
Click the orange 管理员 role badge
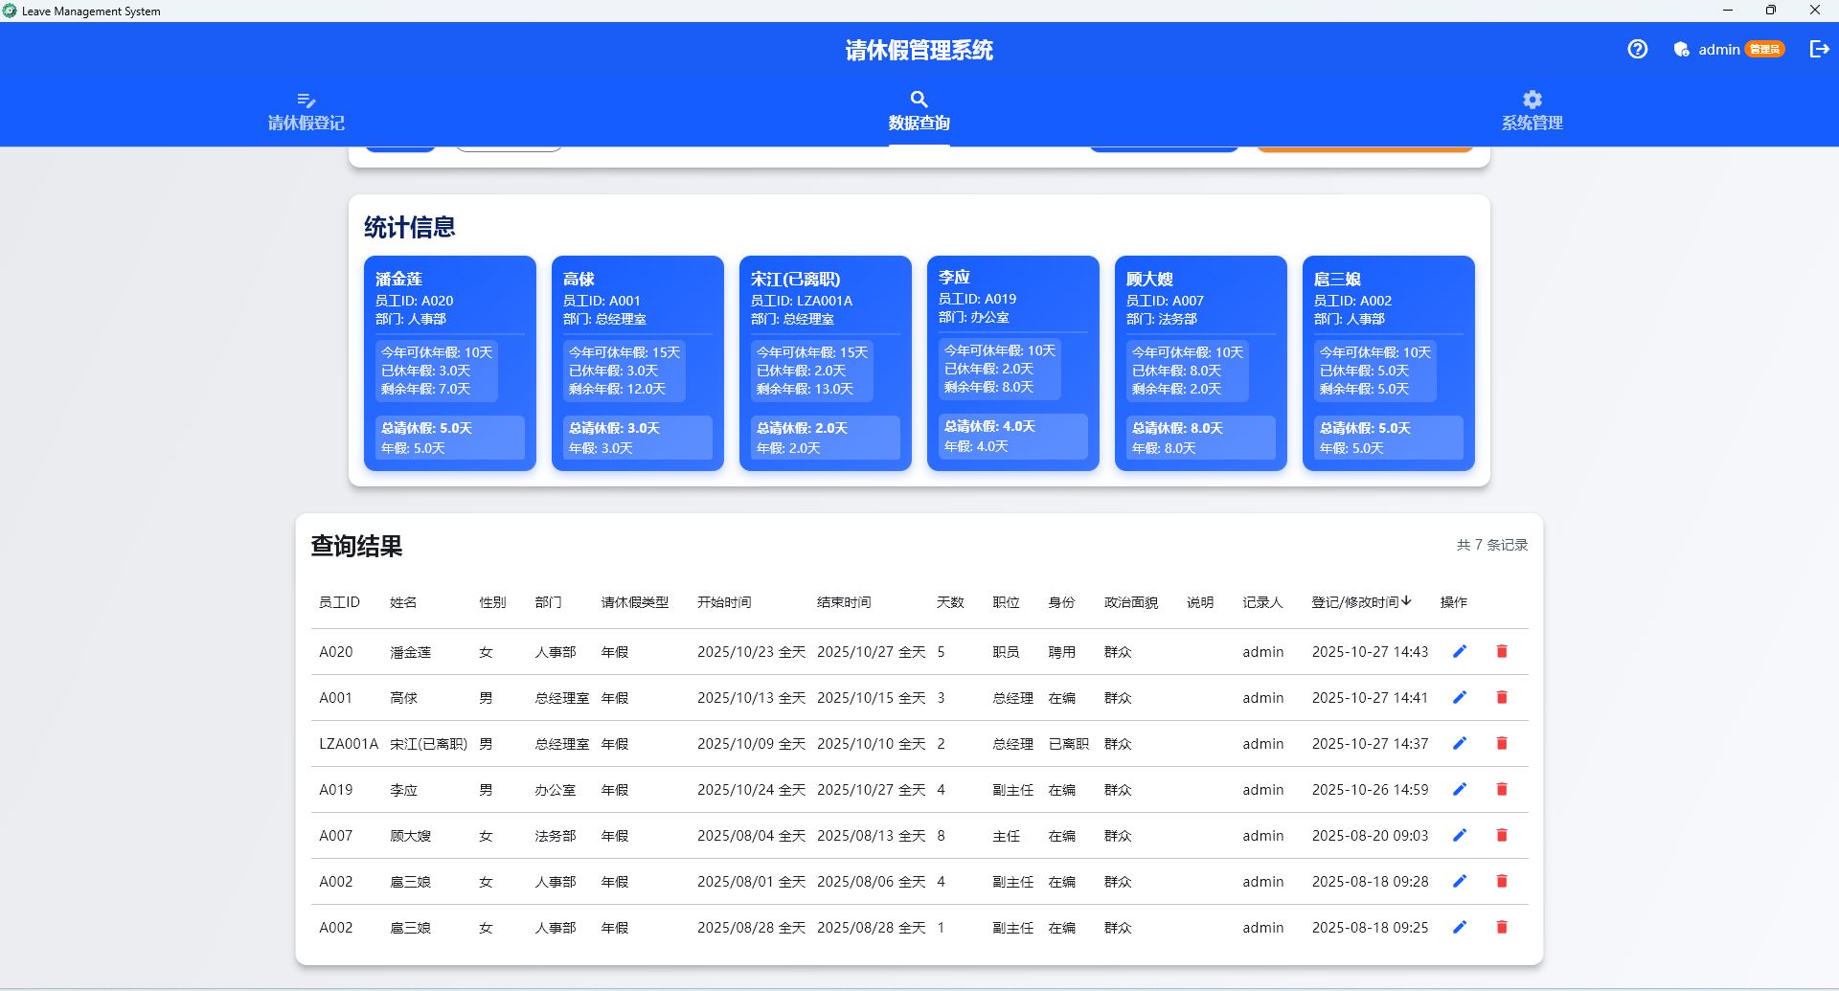click(1763, 49)
